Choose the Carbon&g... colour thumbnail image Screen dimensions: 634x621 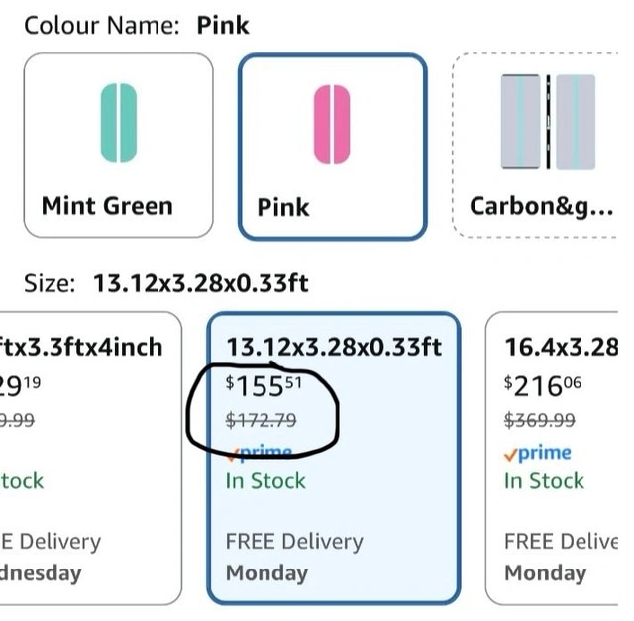tap(548, 123)
